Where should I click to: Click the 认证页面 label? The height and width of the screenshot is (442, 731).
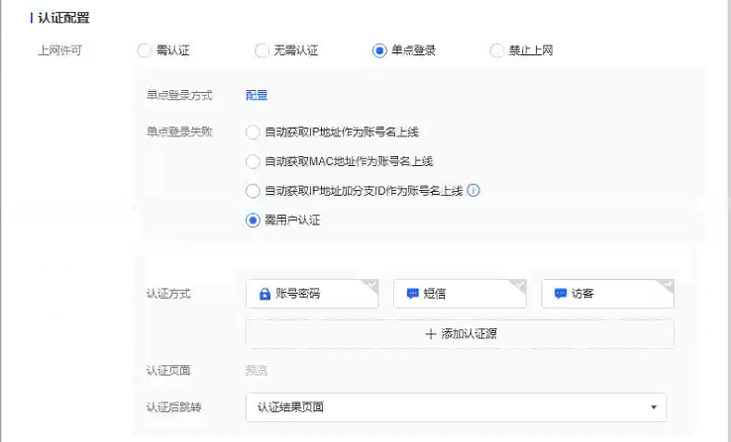[x=168, y=371]
